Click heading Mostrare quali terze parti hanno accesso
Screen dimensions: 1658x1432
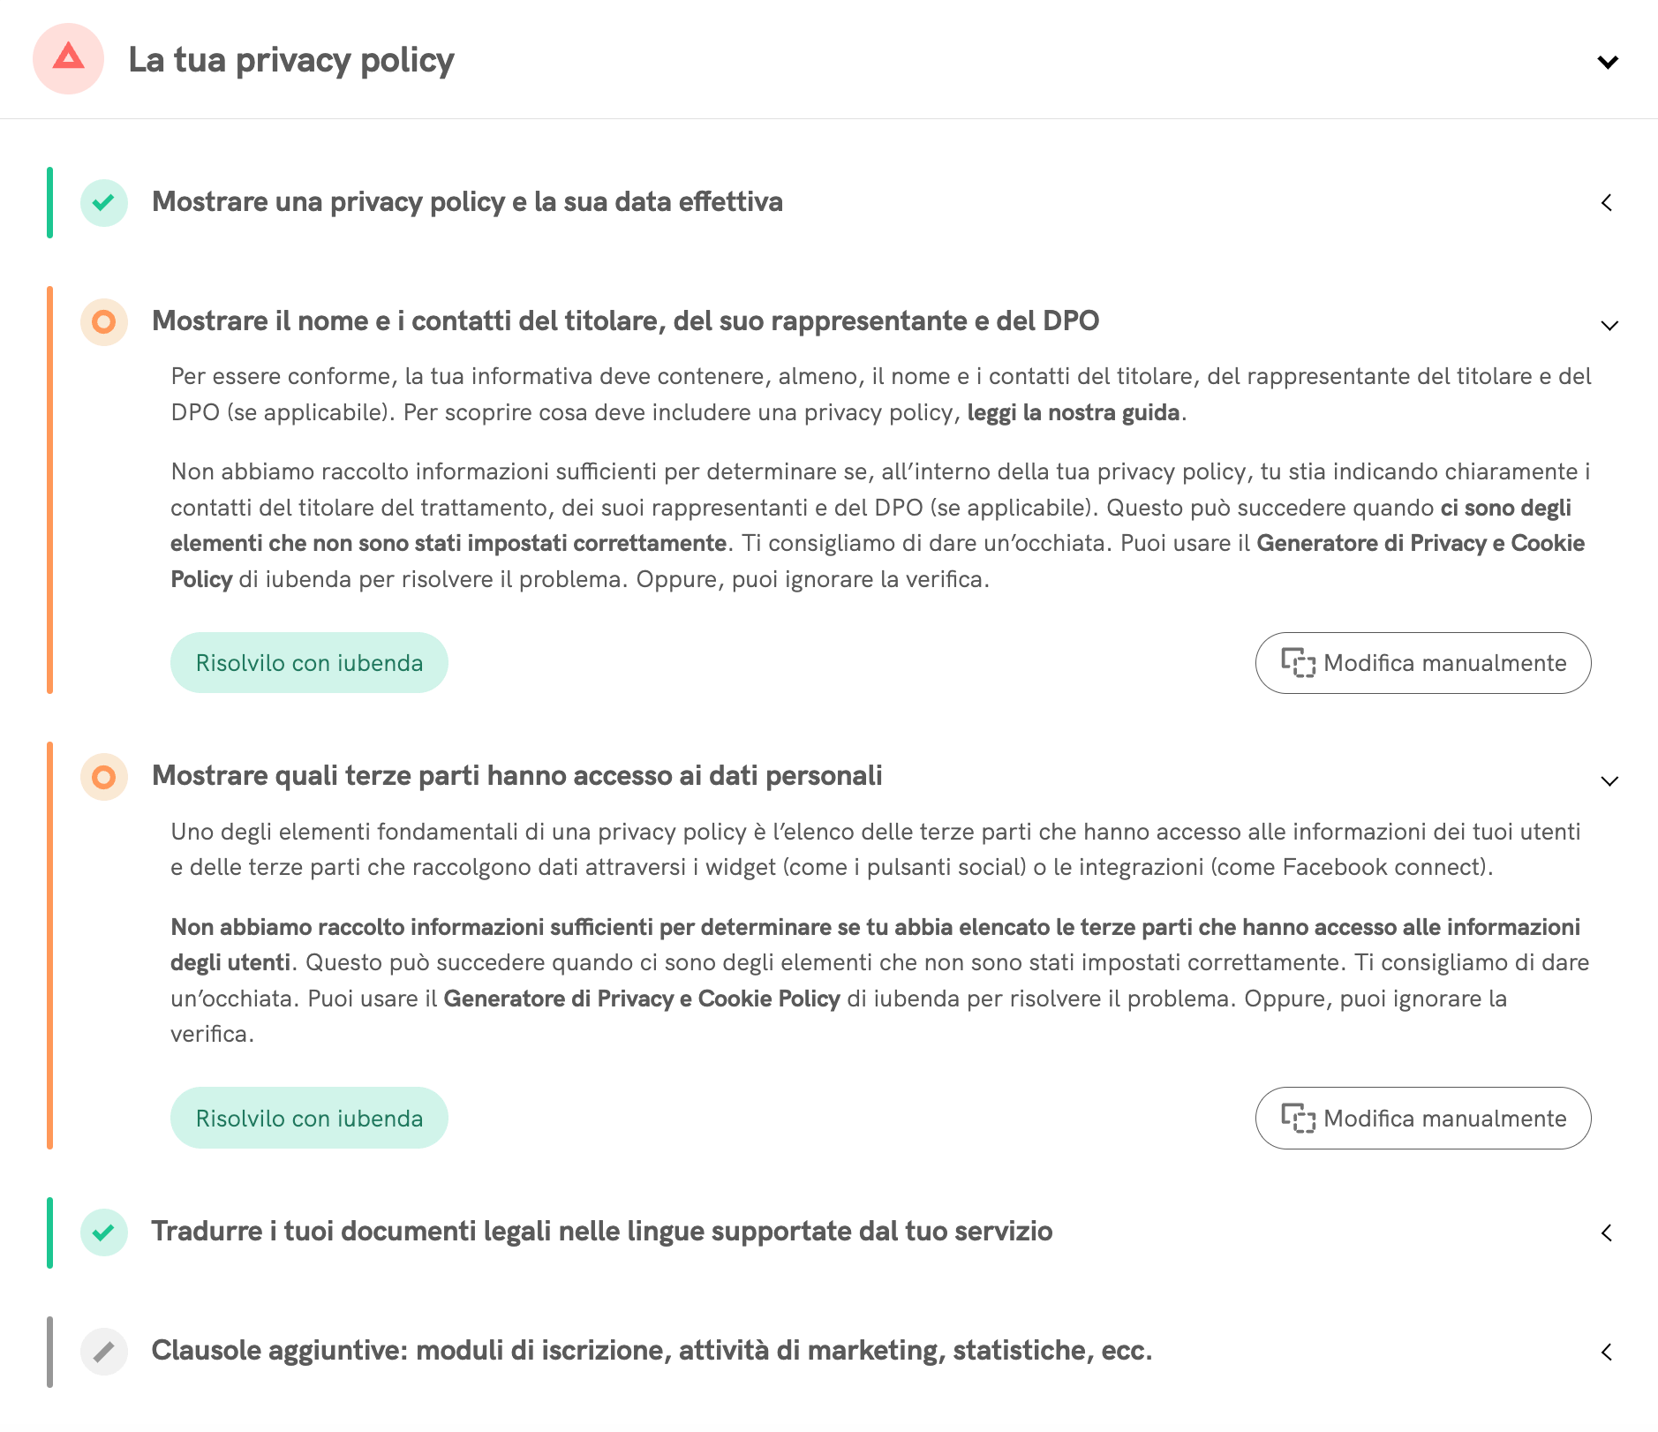click(516, 776)
